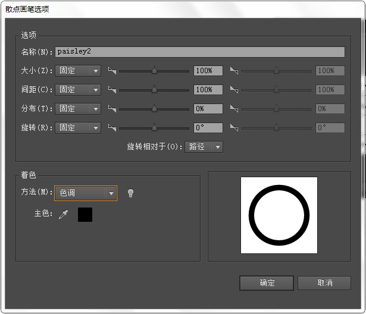Click the 大小 minimum 100% value field
The height and width of the screenshot is (314, 366).
[x=208, y=71]
